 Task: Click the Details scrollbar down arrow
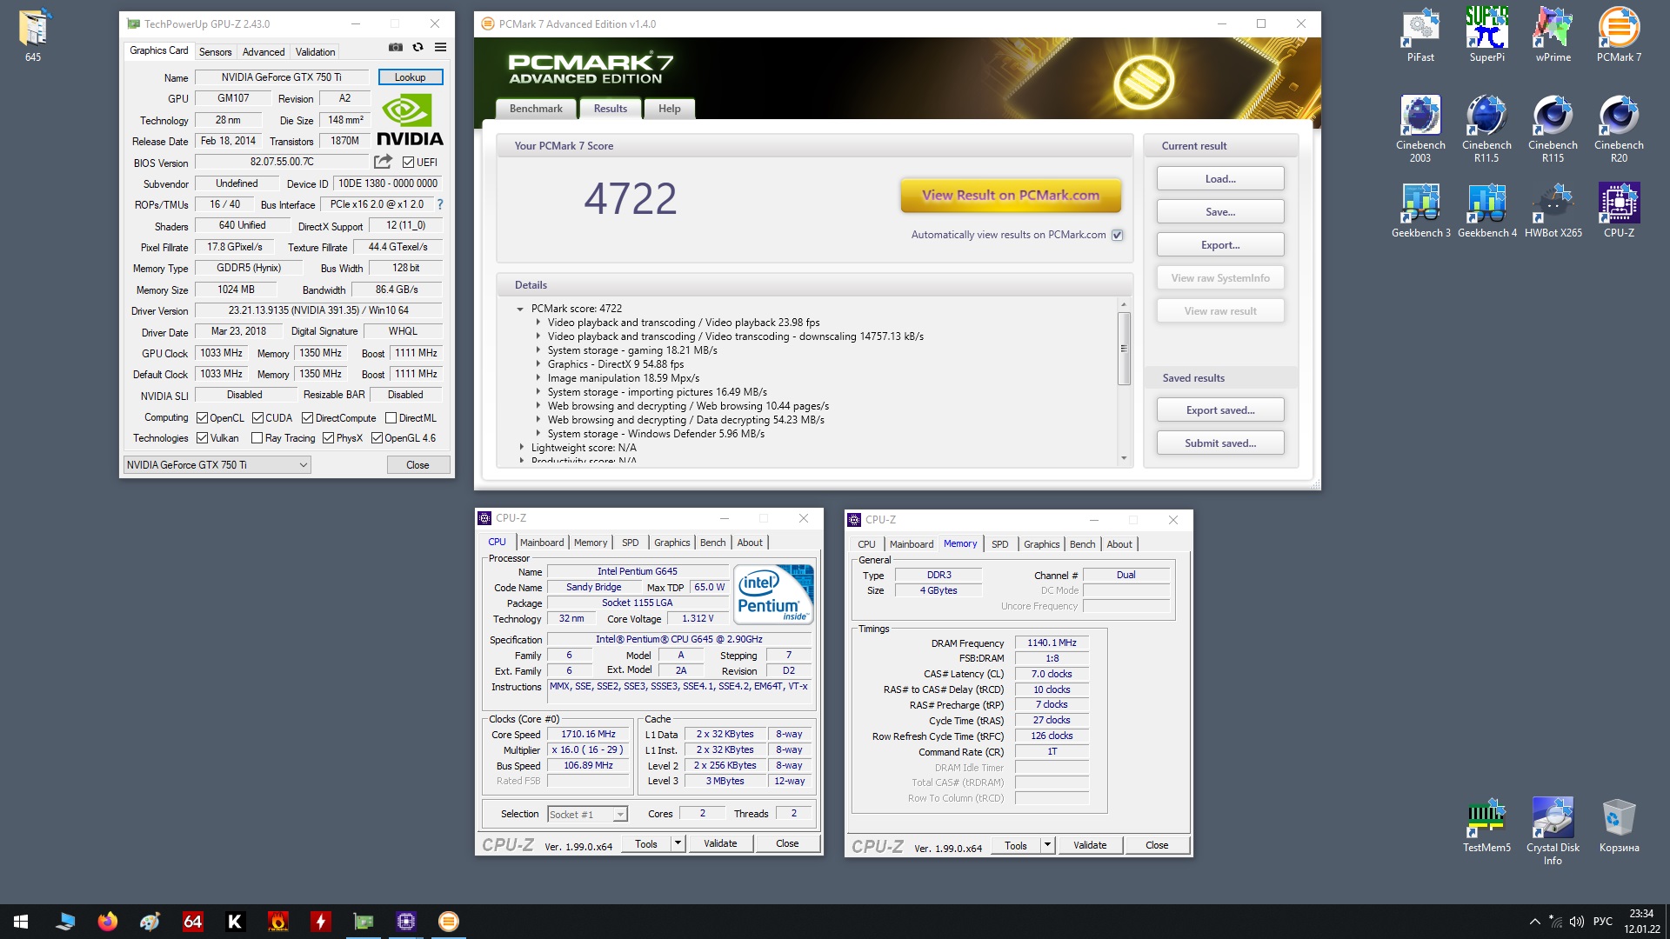click(x=1124, y=458)
